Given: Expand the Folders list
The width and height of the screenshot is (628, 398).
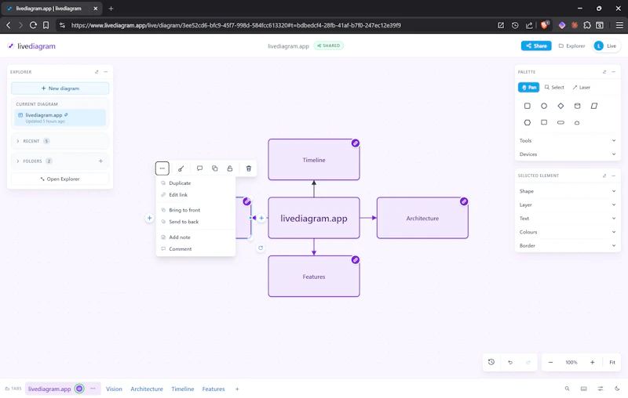Looking at the screenshot, I should 54,161.
